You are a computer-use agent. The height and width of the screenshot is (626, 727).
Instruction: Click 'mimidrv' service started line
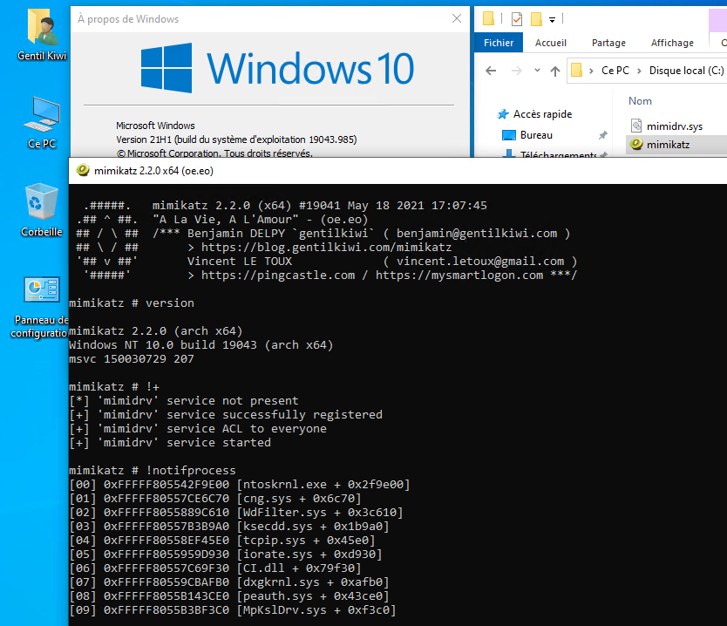coord(170,442)
